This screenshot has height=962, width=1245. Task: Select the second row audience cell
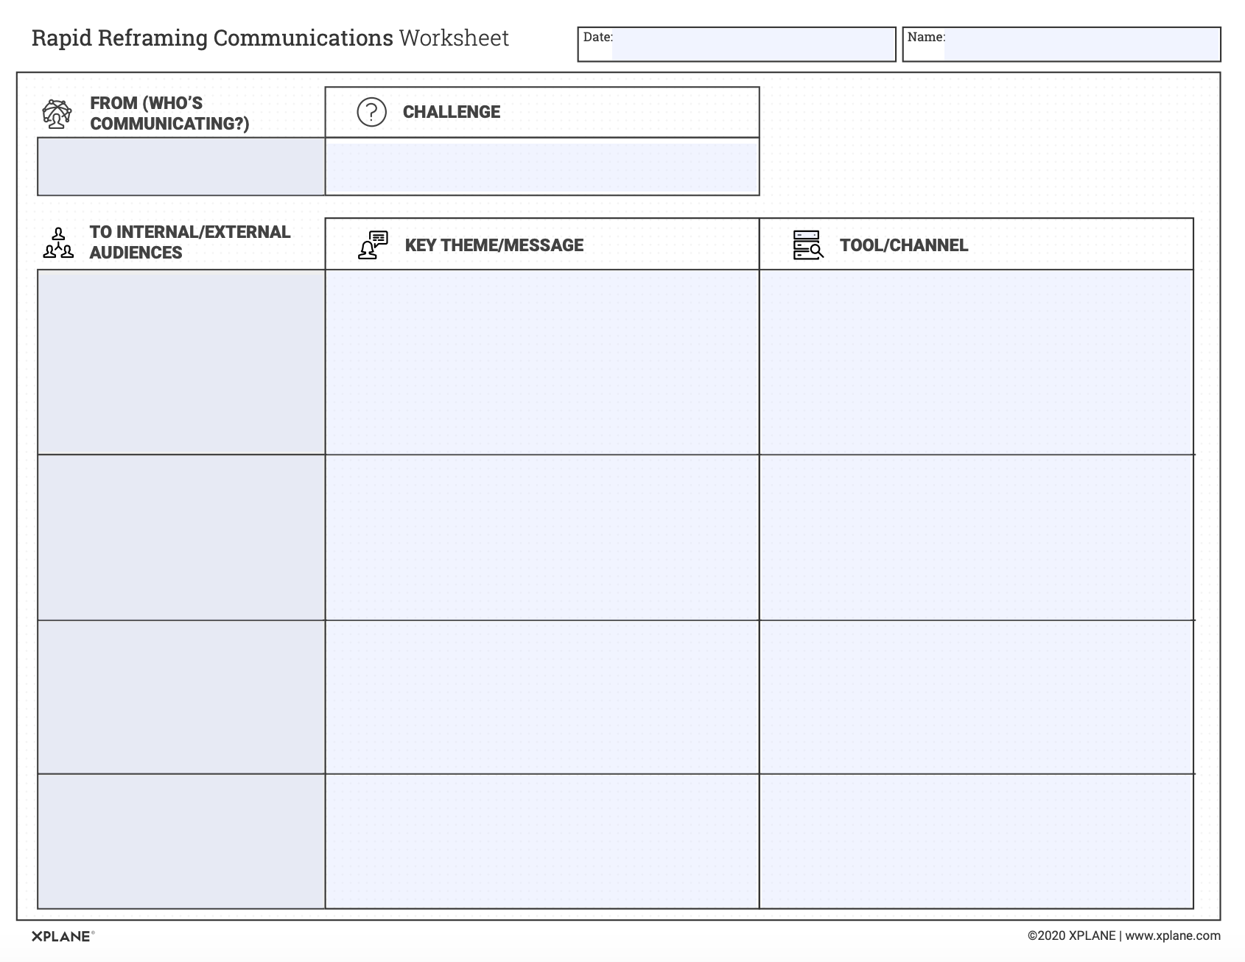coord(181,538)
